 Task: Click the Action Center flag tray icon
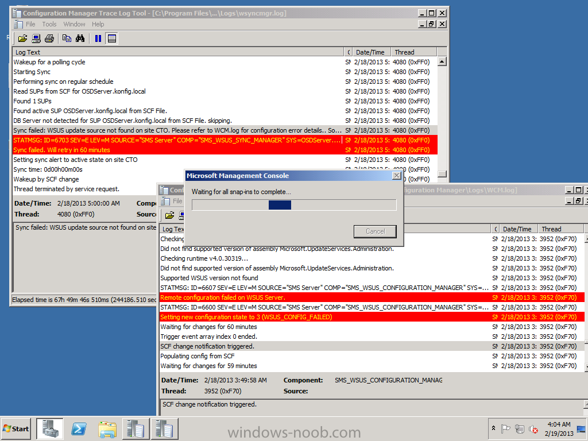pyautogui.click(x=505, y=428)
